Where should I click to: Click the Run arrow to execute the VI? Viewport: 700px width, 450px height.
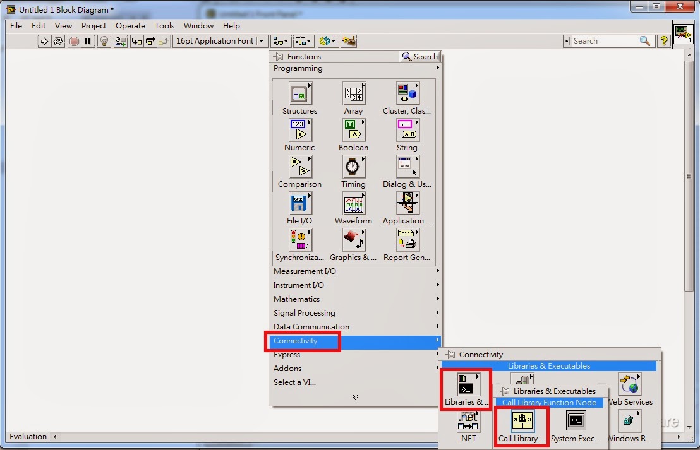44,41
